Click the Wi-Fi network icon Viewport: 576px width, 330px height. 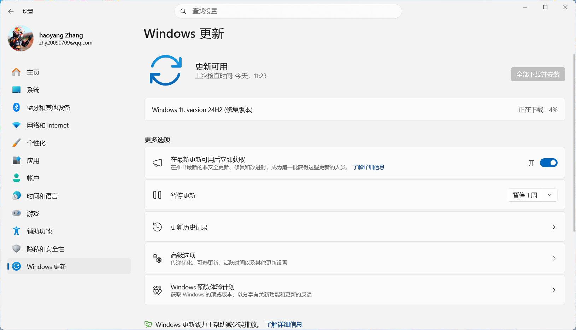[x=16, y=125]
